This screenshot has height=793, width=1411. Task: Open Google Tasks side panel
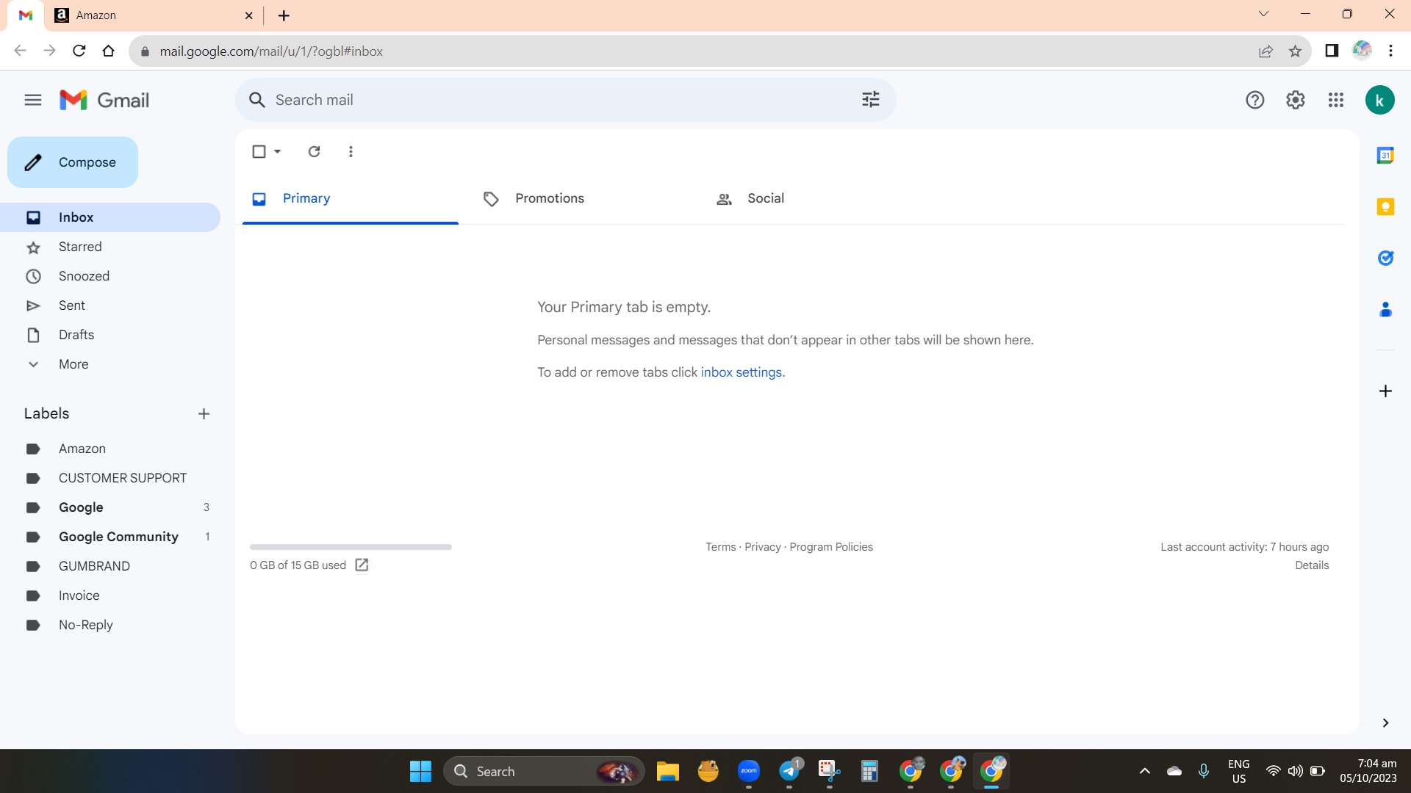click(x=1385, y=258)
